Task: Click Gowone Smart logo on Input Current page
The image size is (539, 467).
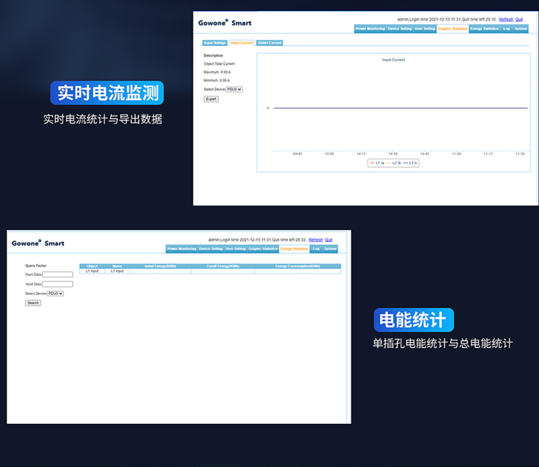Action: point(224,23)
